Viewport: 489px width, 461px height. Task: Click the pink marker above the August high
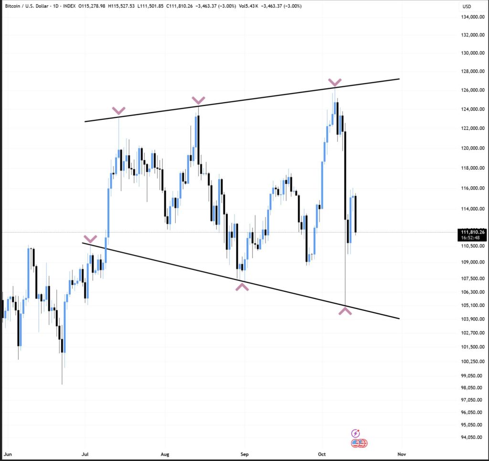[x=198, y=101]
